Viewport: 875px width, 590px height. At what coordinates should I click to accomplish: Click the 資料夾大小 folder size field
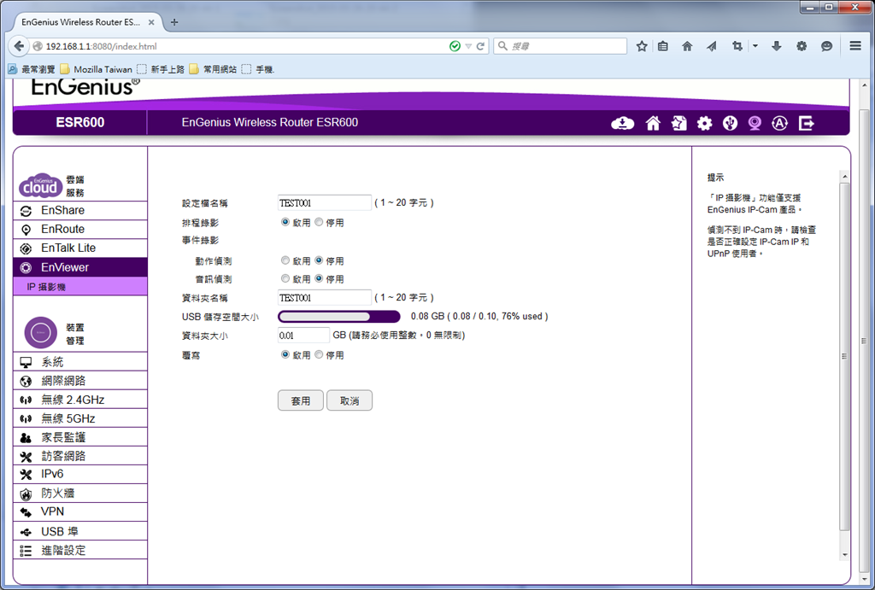[x=303, y=336]
